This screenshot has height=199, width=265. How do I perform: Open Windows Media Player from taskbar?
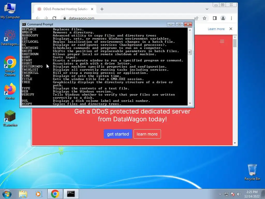39,194
